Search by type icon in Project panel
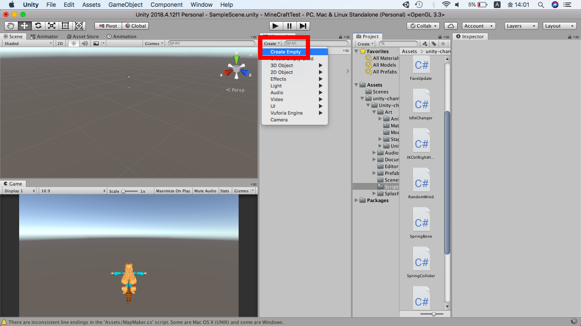The width and height of the screenshot is (581, 326). click(424, 43)
